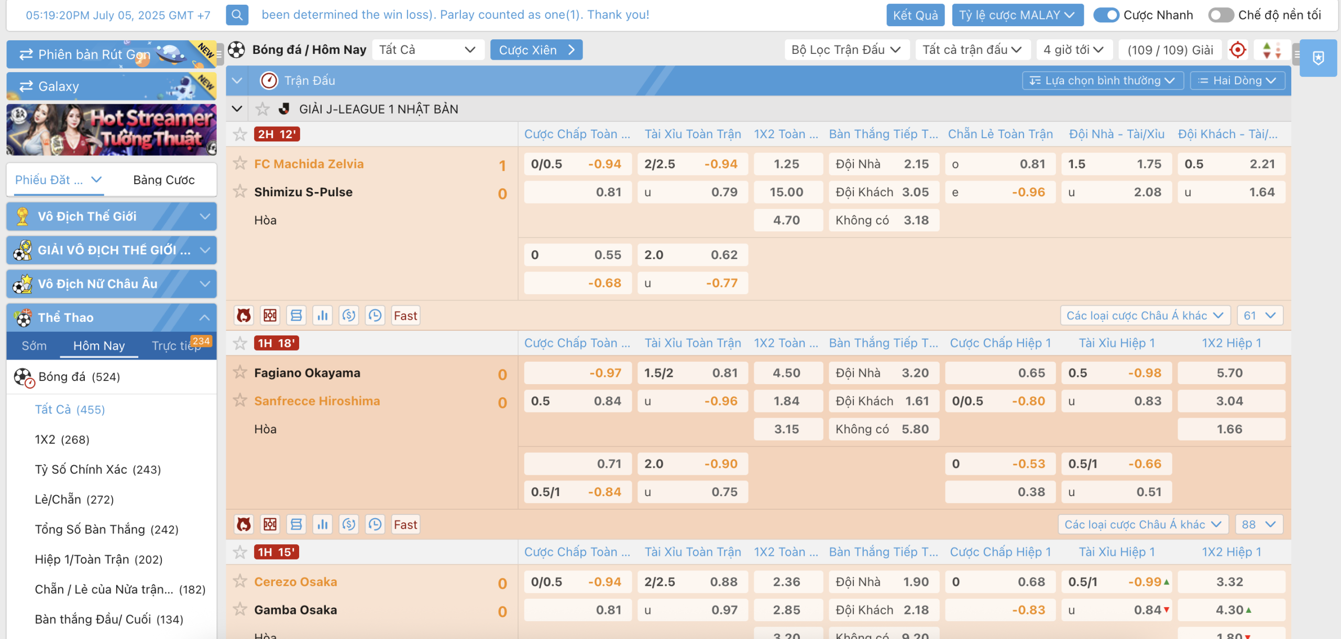
Task: Expand the 61 more markets dropdown
Action: coord(1259,316)
